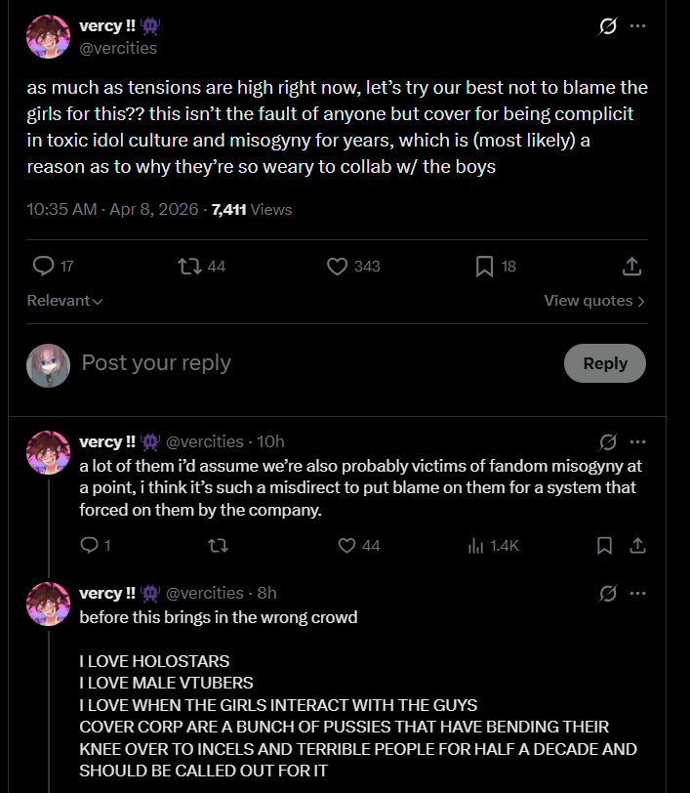
Task: Like the main post with 343 likes
Action: click(338, 266)
